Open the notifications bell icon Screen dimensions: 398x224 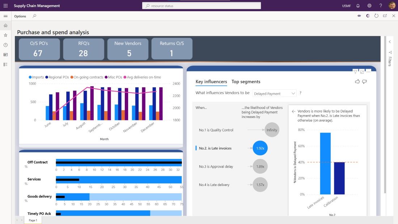point(357,5)
